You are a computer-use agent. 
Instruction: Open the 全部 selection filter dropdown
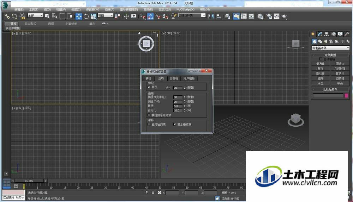35,15
